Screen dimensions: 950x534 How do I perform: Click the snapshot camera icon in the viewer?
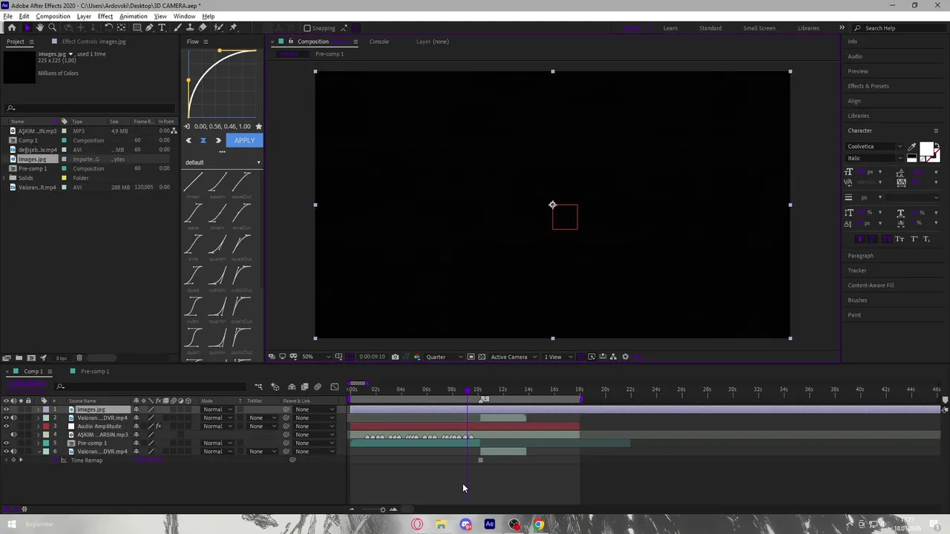(x=395, y=357)
